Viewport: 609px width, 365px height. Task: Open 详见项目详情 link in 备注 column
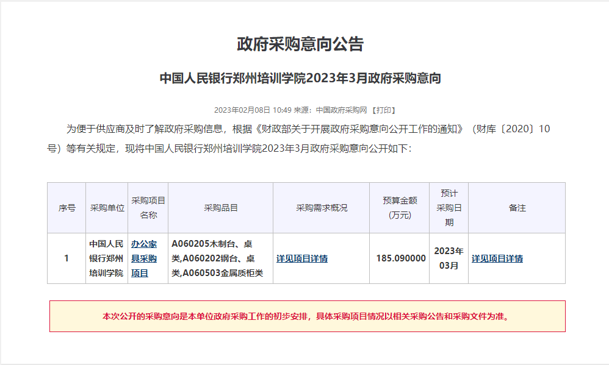click(x=497, y=258)
